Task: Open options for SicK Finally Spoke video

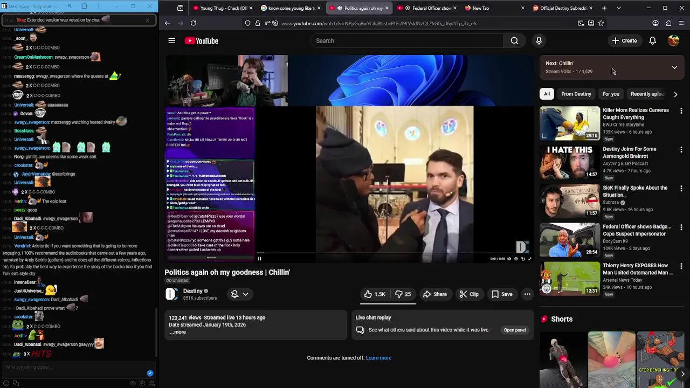Action: (x=681, y=189)
